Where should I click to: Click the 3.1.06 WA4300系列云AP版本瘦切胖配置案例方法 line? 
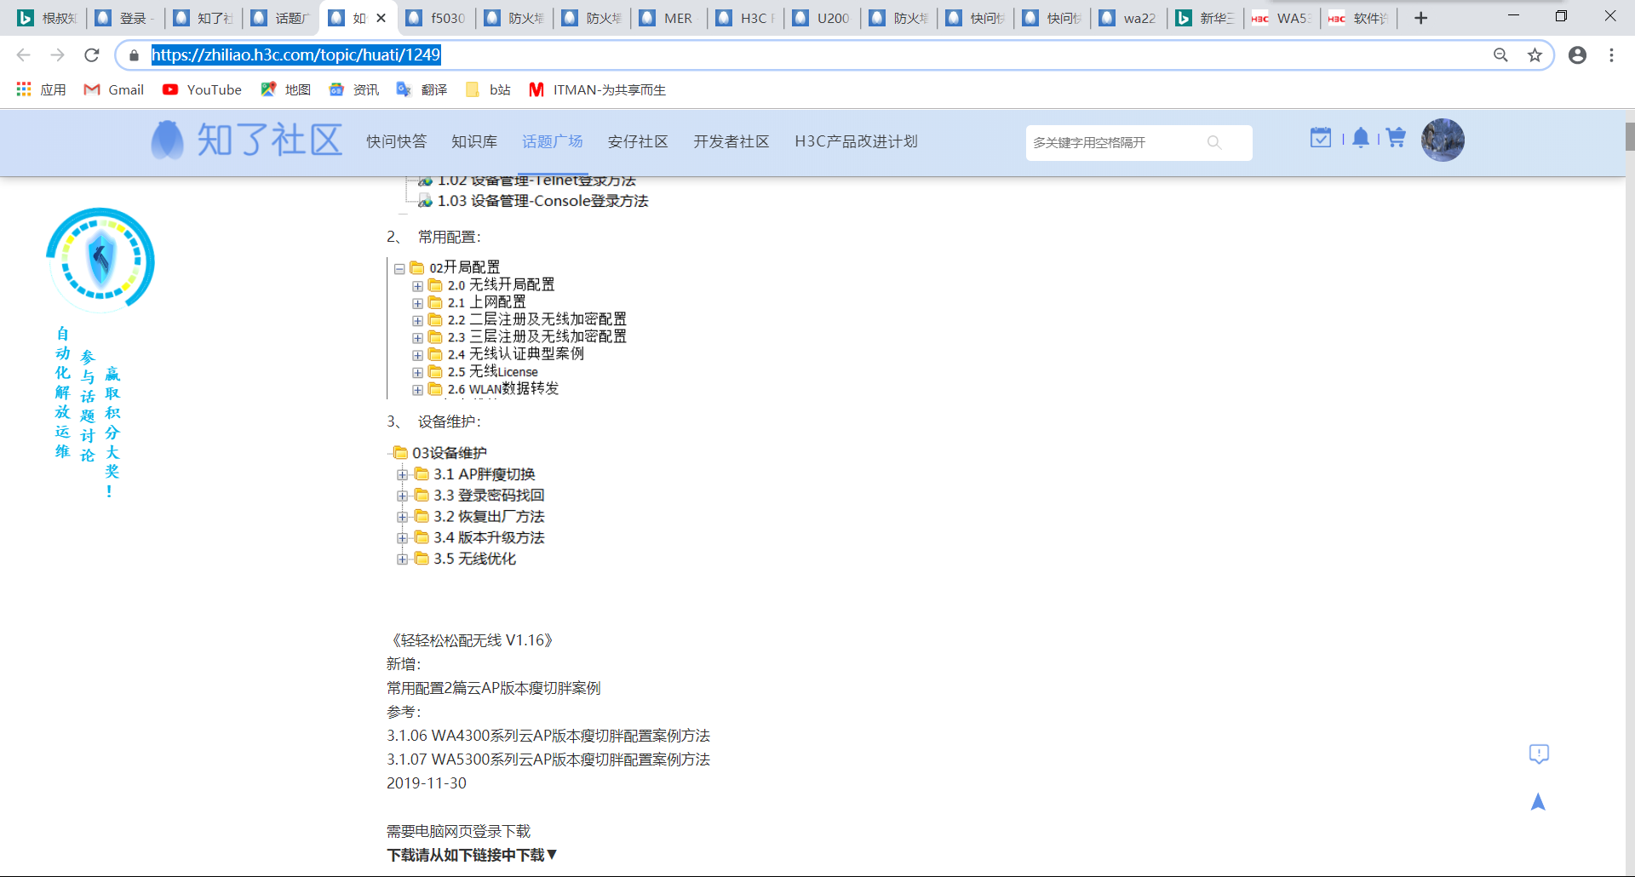[x=548, y=736]
